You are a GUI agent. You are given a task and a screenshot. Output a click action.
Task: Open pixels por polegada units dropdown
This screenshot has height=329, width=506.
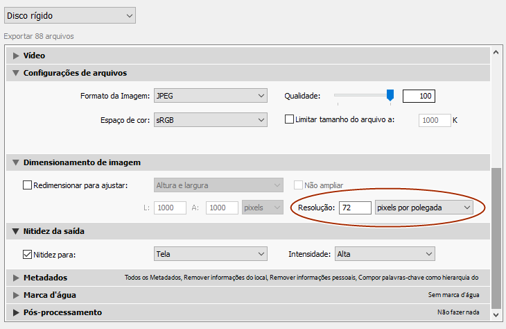[x=424, y=208]
